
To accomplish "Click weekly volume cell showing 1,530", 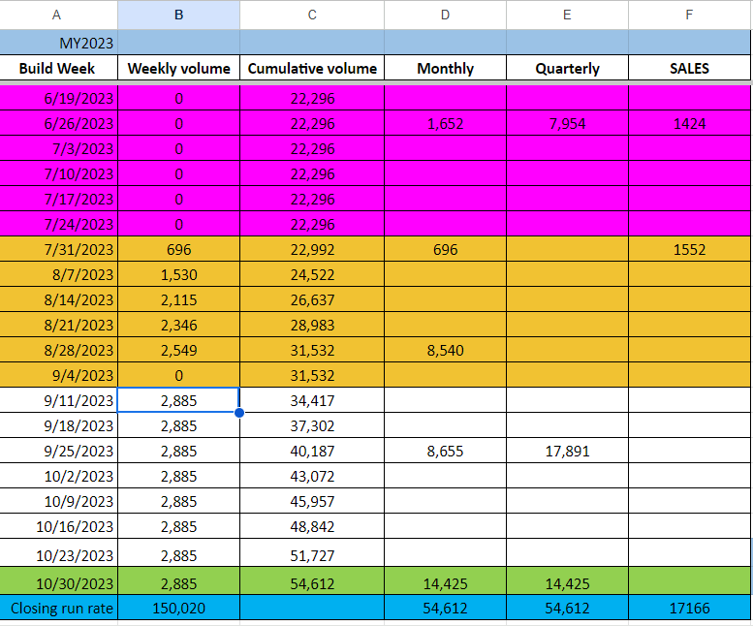I will pyautogui.click(x=178, y=274).
